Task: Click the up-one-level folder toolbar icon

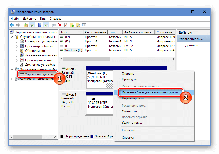Action: pos(26,25)
